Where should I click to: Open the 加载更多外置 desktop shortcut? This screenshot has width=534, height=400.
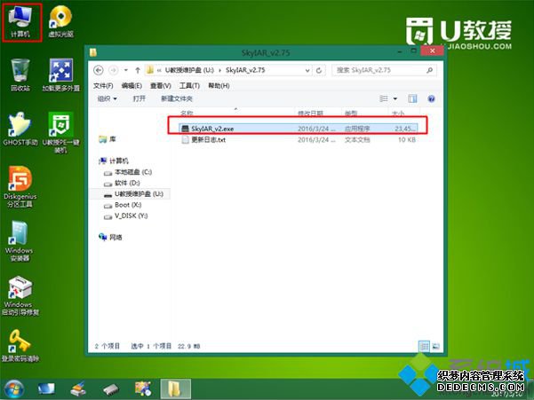click(60, 75)
